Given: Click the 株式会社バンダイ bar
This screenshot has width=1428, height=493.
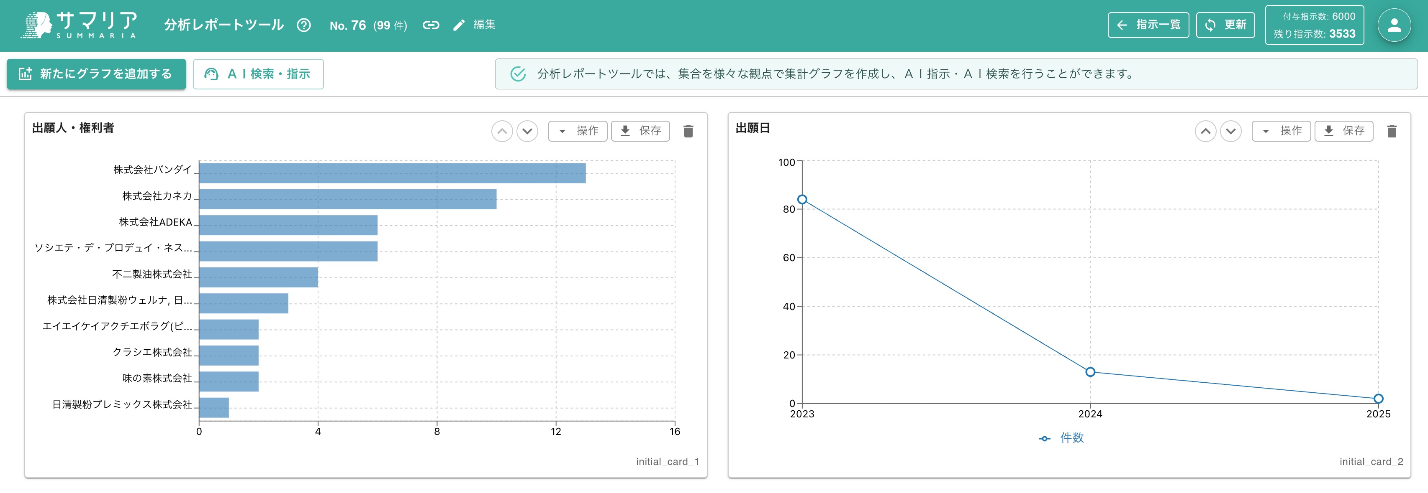Looking at the screenshot, I should (393, 173).
